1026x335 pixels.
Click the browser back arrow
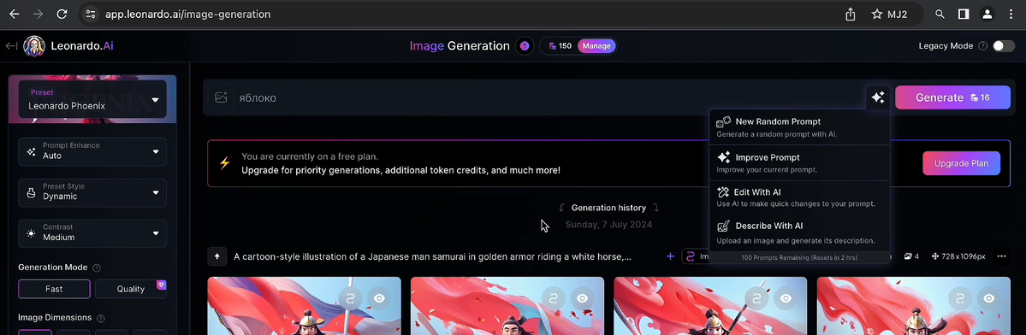click(x=15, y=14)
